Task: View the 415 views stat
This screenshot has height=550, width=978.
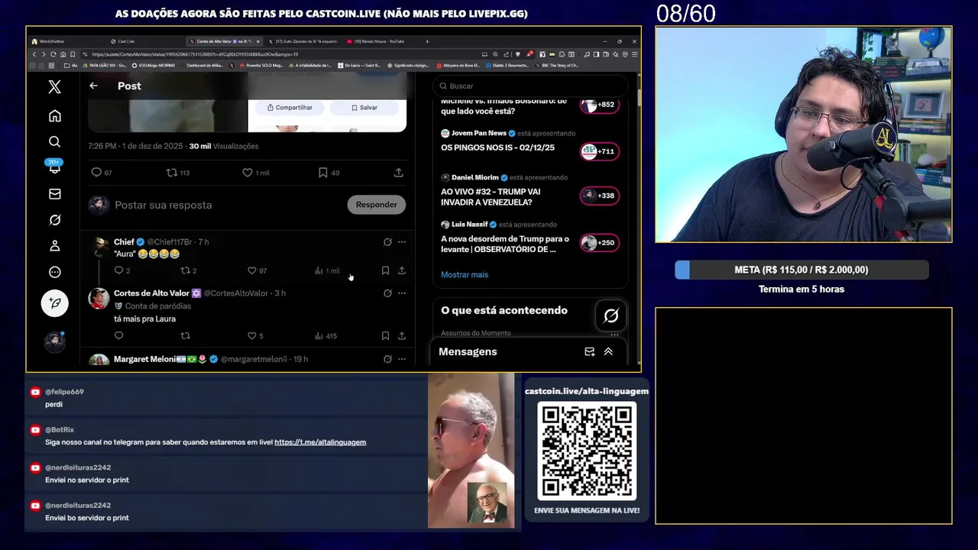Action: tap(325, 335)
